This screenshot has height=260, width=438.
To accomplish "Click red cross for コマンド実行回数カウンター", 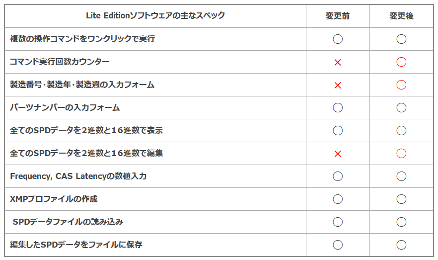I will coord(338,62).
